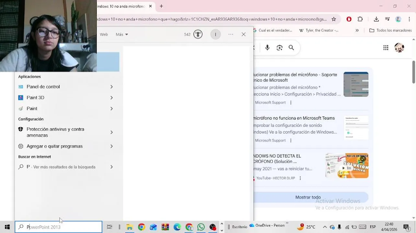The height and width of the screenshot is (233, 416).
Task: Open Google Lens image search
Action: coord(280,48)
